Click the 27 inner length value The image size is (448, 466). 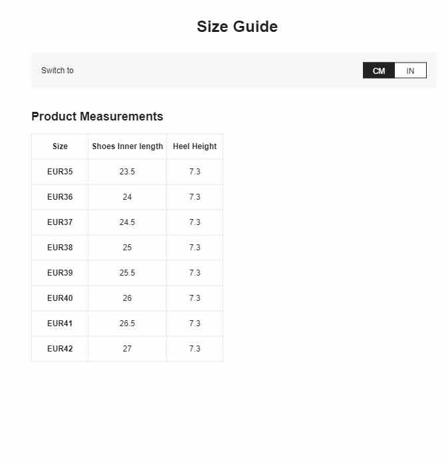click(127, 348)
